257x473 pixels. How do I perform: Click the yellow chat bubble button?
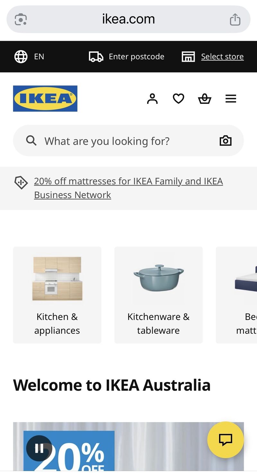coord(226,440)
